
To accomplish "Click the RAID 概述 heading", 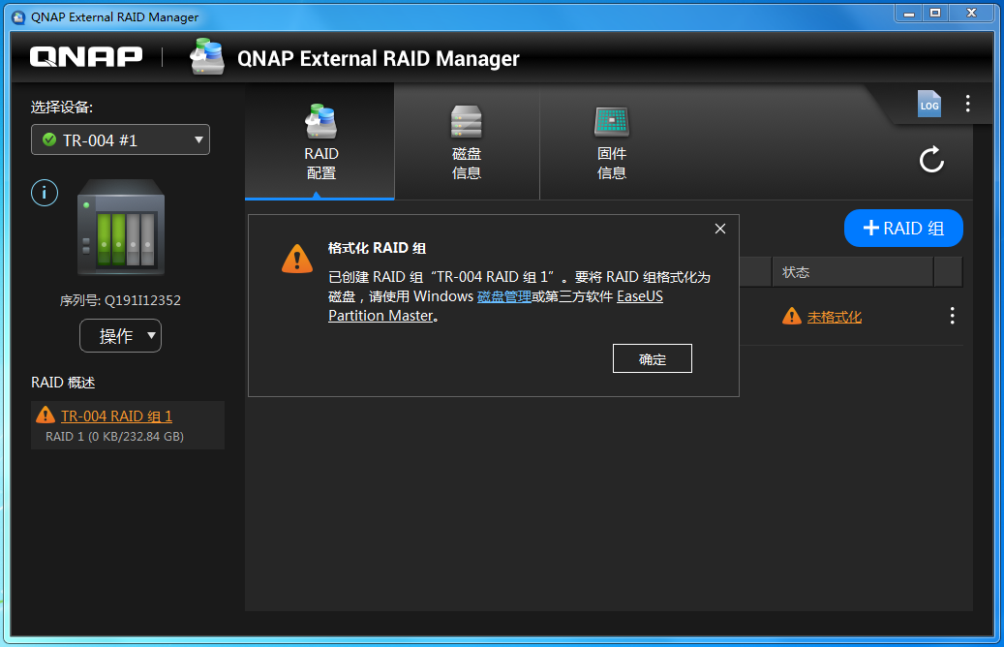I will point(63,383).
